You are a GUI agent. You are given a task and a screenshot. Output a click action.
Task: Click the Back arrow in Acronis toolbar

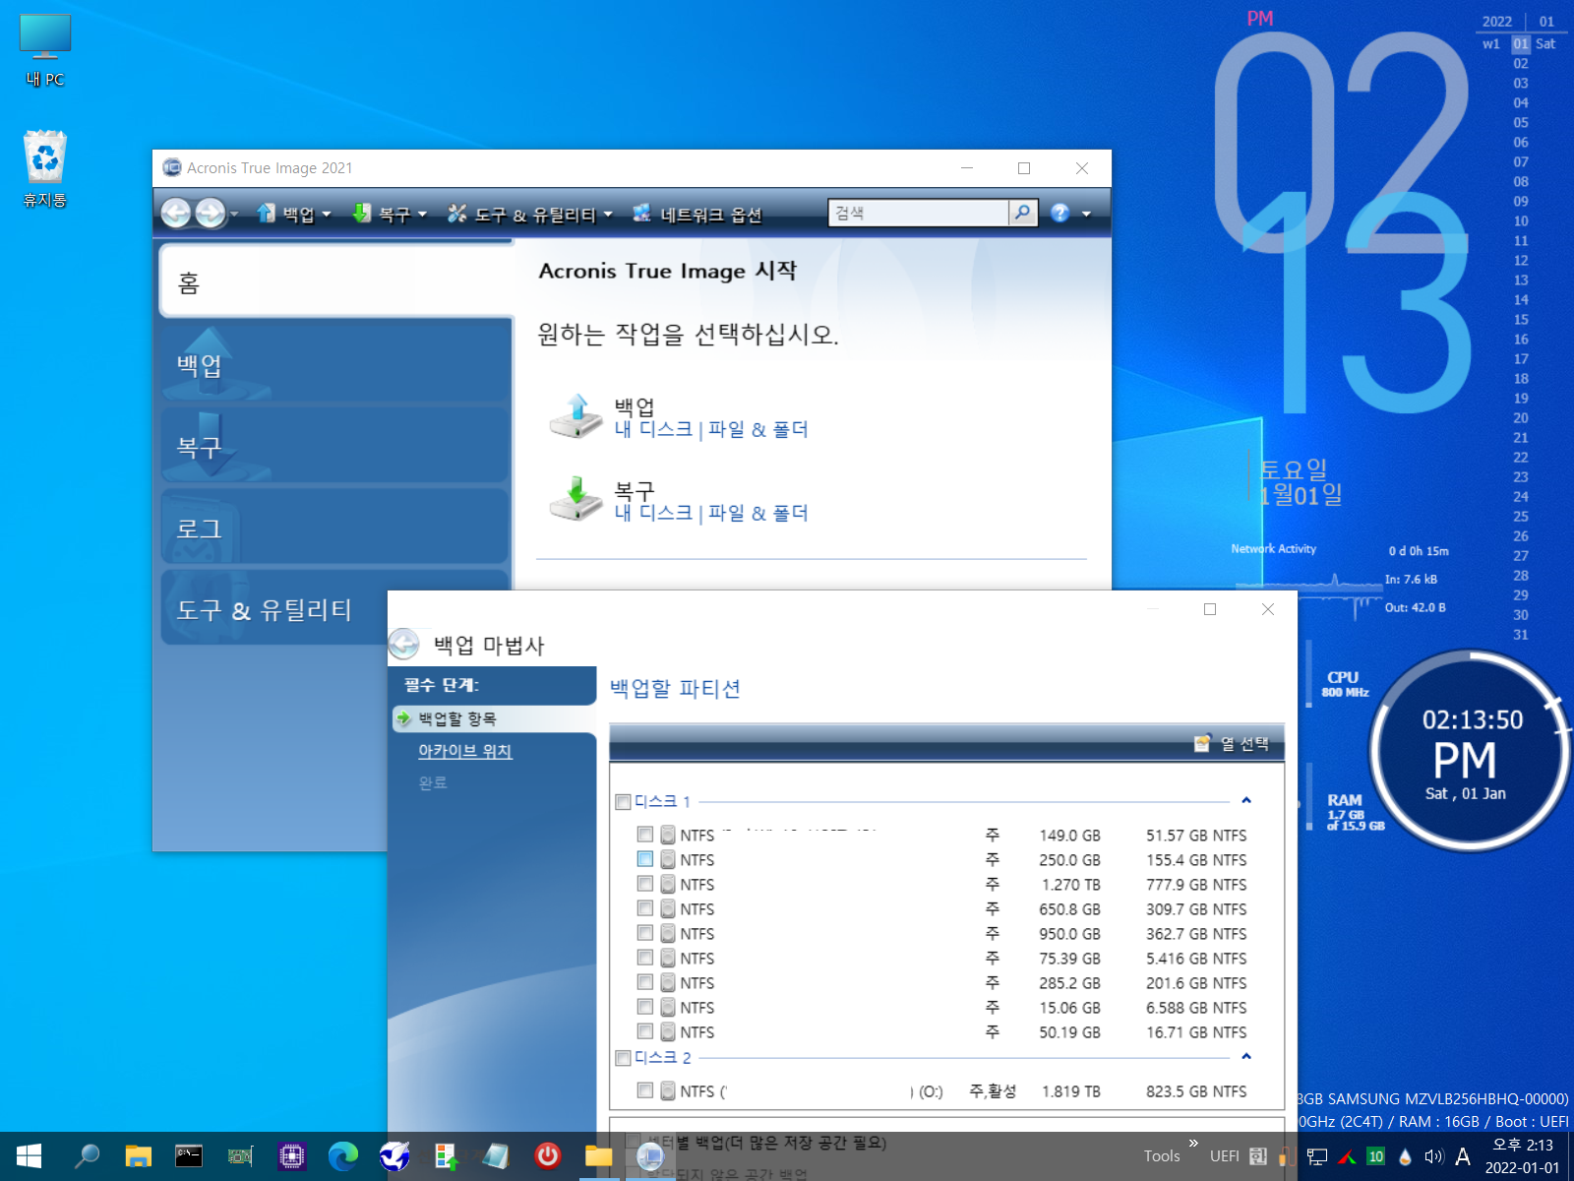176,213
